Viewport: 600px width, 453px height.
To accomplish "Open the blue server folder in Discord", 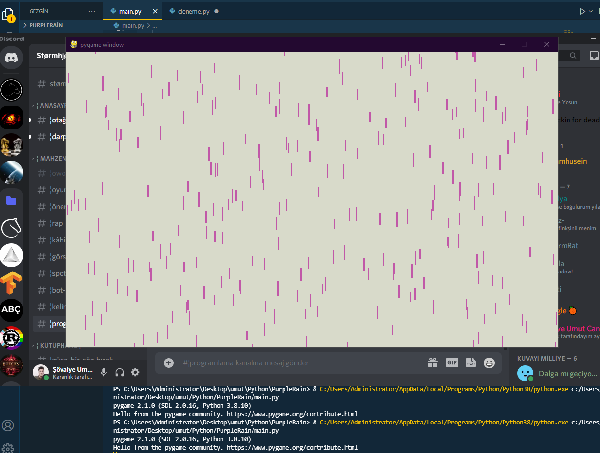I will pyautogui.click(x=11, y=200).
